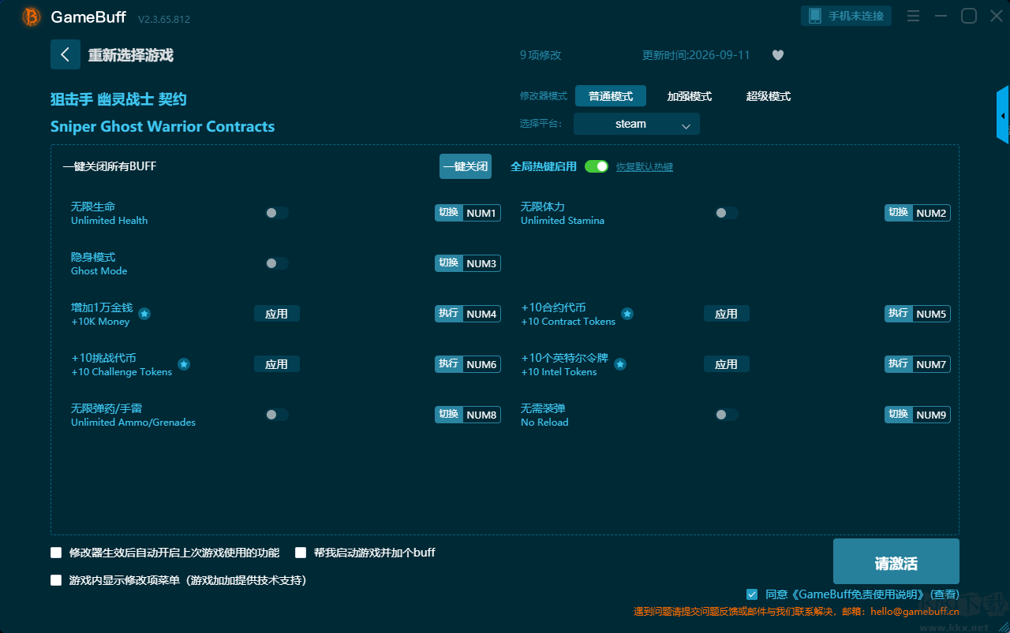The image size is (1010, 633).
Task: Open the steam platform dropdown
Action: click(x=637, y=124)
